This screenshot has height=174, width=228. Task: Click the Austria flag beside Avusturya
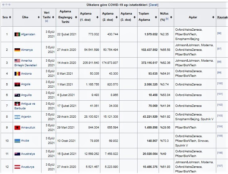[x=17, y=167]
